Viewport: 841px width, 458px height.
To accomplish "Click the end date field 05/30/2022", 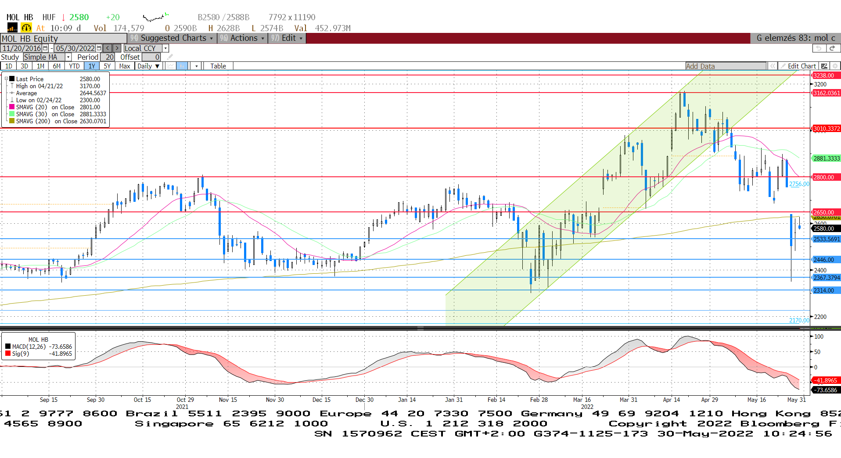I will (75, 48).
